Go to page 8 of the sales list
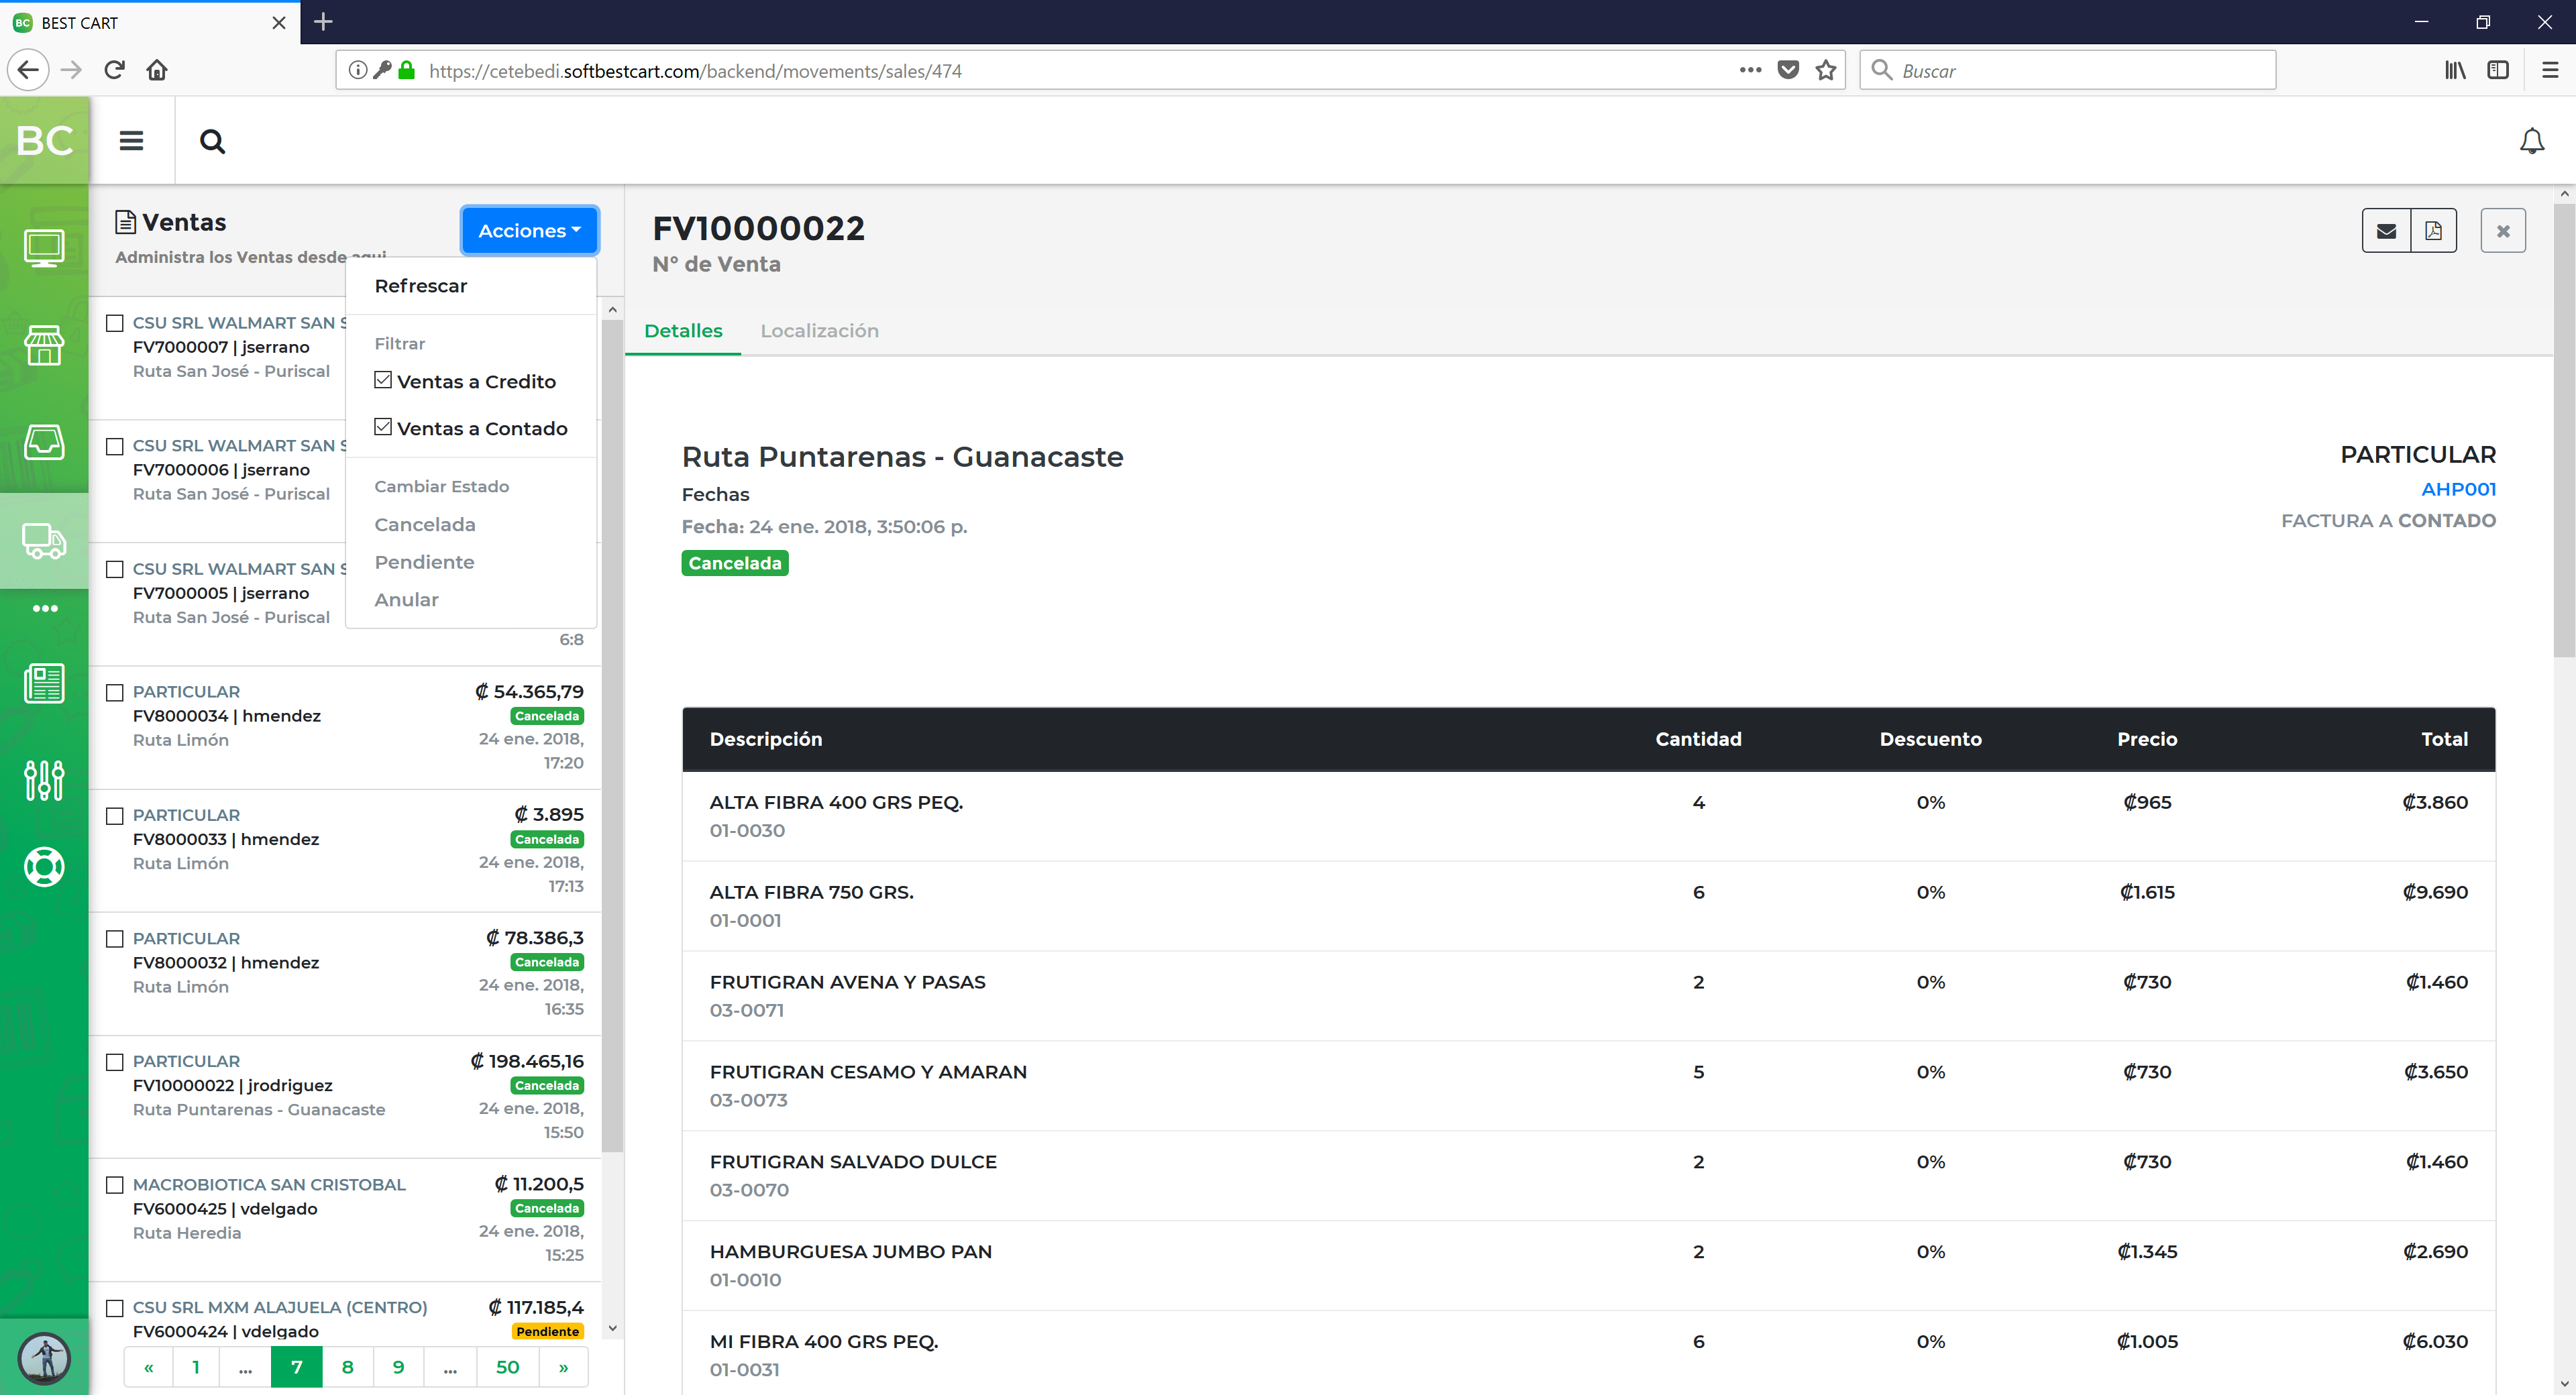2576x1395 pixels. click(347, 1367)
